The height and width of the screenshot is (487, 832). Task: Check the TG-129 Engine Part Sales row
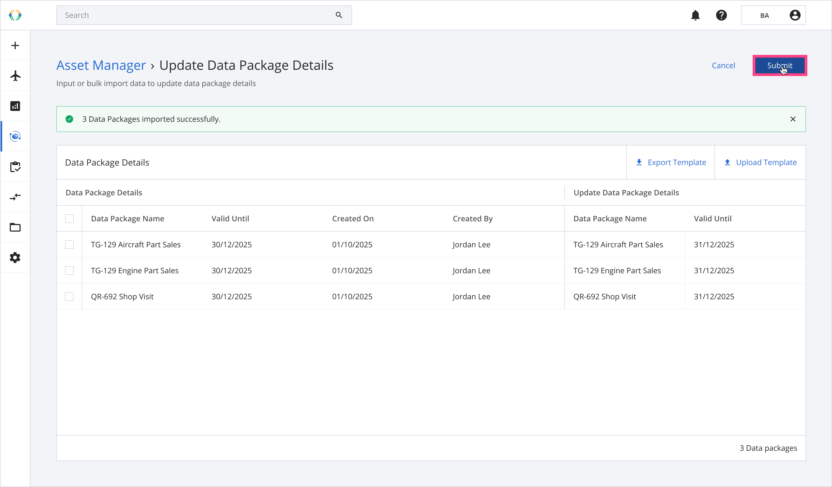click(69, 271)
